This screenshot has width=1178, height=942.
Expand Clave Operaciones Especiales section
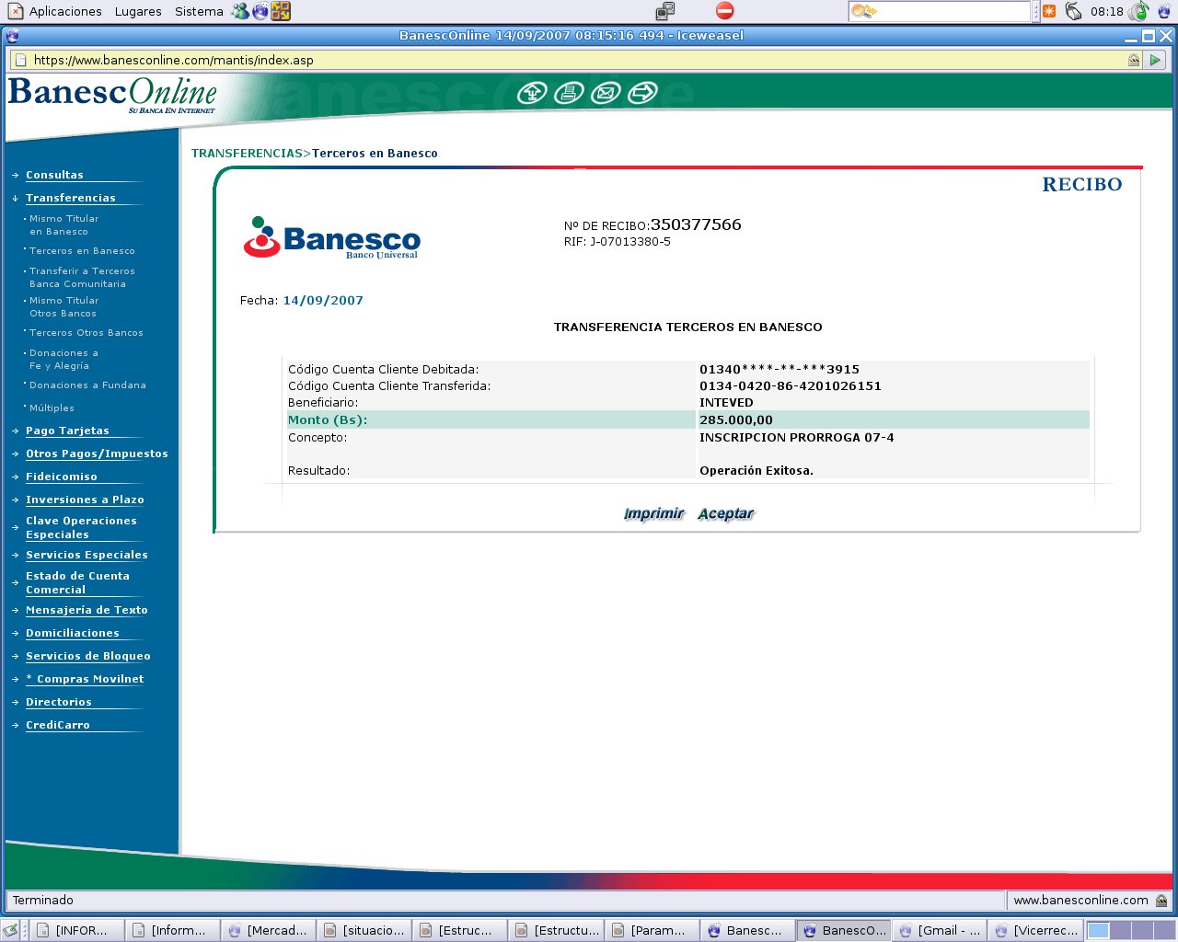81,527
